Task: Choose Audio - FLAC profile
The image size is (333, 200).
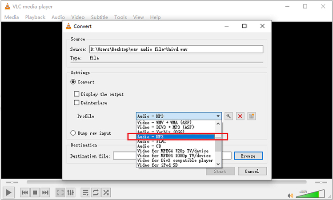Action: [x=176, y=141]
